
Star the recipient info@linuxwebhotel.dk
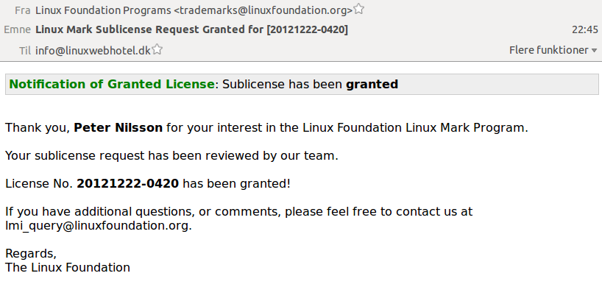point(157,49)
